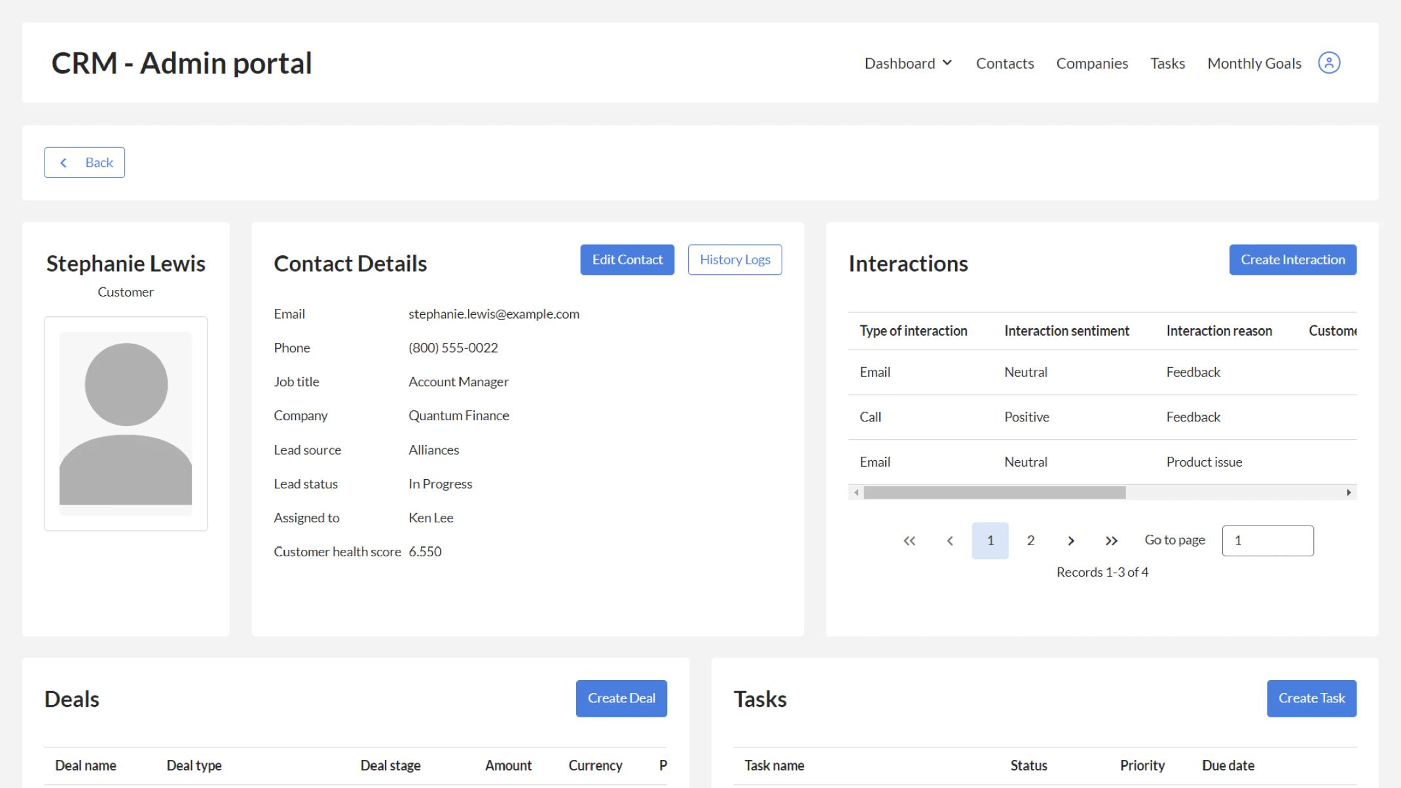Click the Create Interaction button
The image size is (1401, 788).
(x=1293, y=259)
